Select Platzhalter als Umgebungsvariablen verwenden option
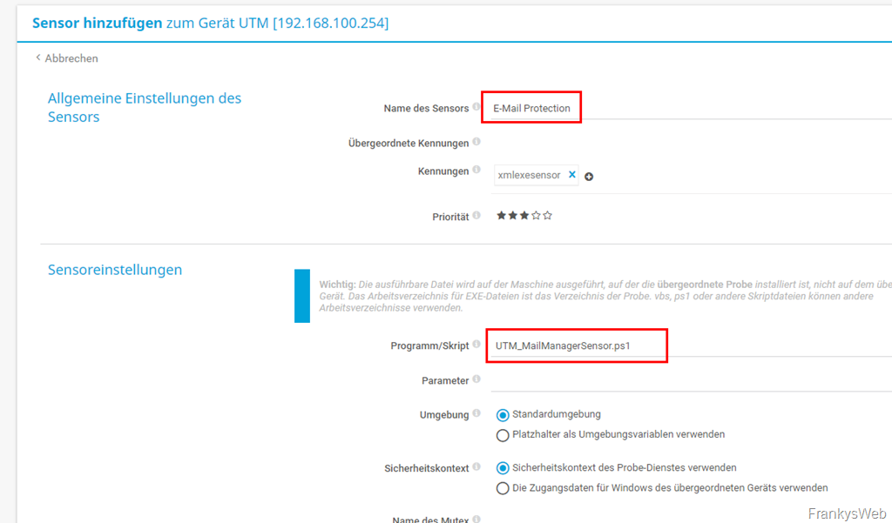The width and height of the screenshot is (892, 523). click(x=503, y=435)
